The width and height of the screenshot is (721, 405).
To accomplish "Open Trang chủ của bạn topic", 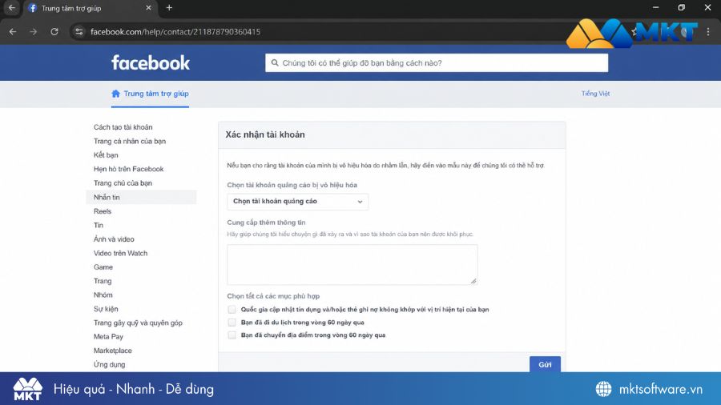I will coord(123,183).
